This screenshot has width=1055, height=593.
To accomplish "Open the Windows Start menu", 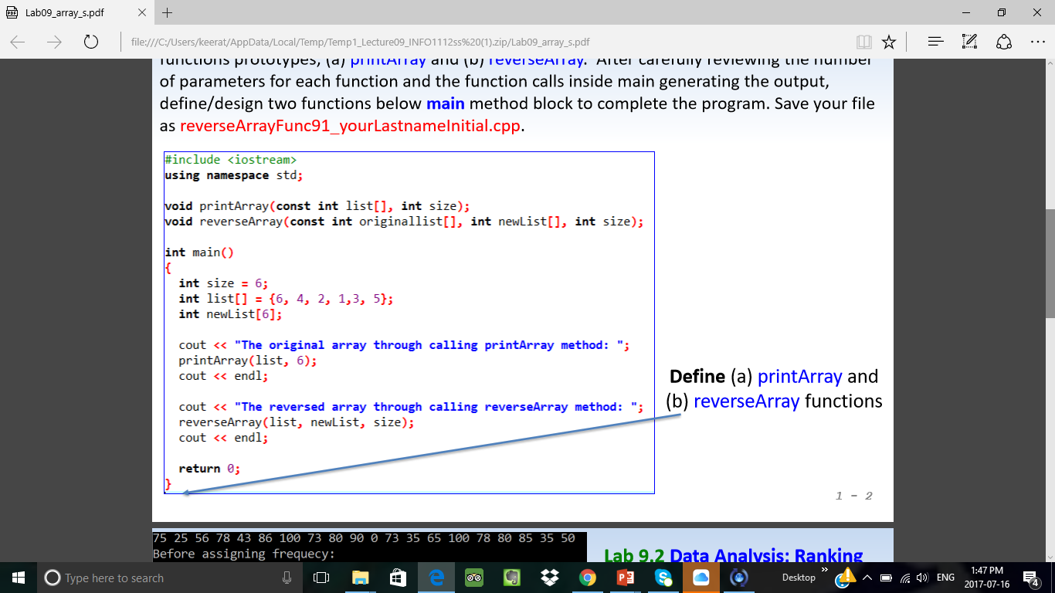I will [19, 578].
